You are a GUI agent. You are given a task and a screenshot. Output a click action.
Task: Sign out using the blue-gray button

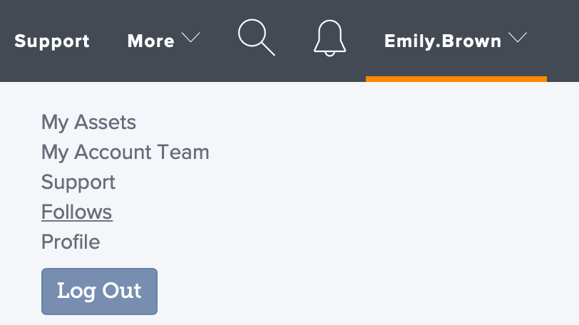pyautogui.click(x=99, y=292)
